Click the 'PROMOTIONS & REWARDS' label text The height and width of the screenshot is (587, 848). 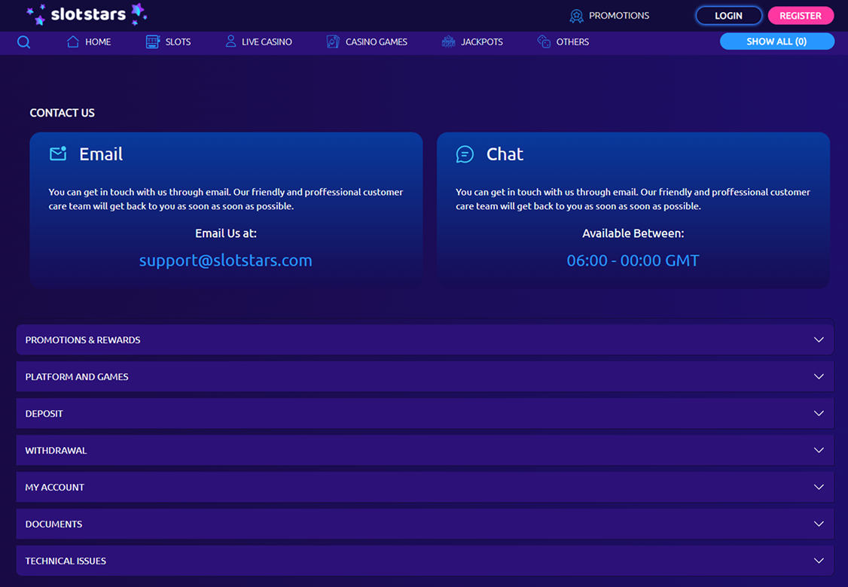pyautogui.click(x=83, y=340)
